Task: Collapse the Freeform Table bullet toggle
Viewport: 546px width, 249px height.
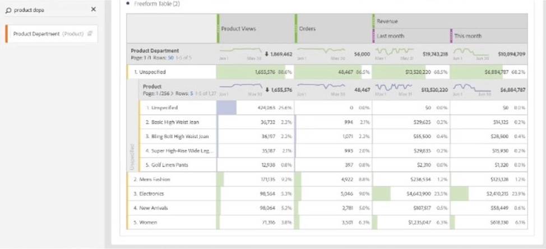Action: [x=128, y=4]
